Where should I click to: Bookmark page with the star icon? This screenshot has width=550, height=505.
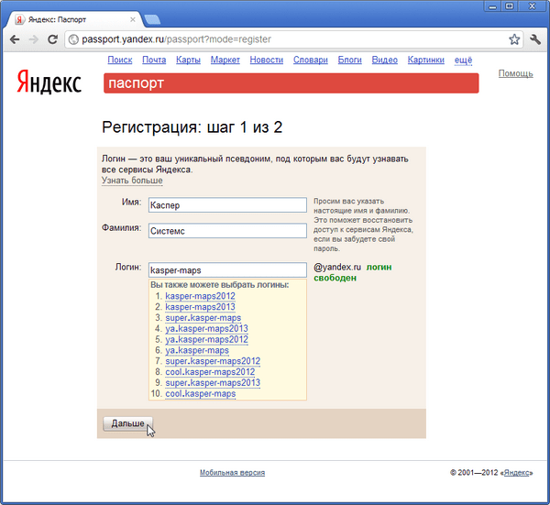514,39
